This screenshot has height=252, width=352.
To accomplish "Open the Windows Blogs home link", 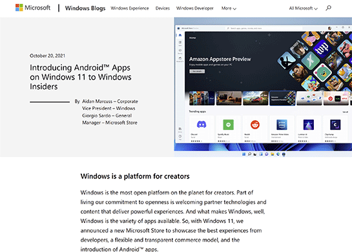I will pos(85,8).
